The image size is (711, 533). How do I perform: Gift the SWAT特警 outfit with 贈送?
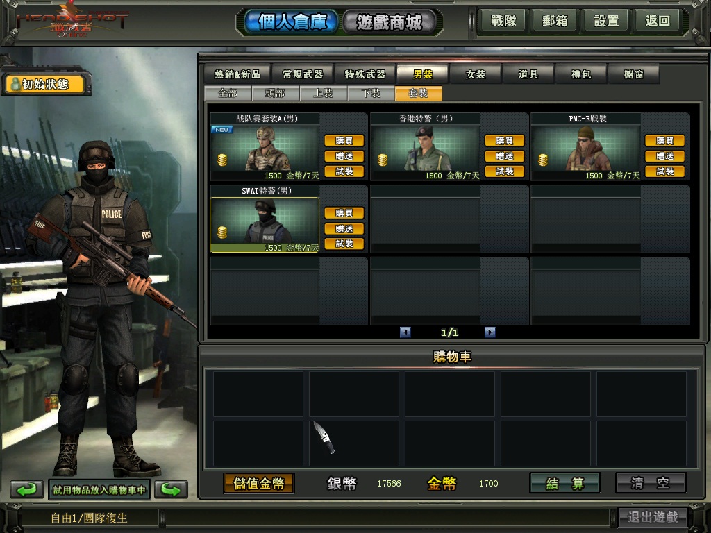click(344, 228)
